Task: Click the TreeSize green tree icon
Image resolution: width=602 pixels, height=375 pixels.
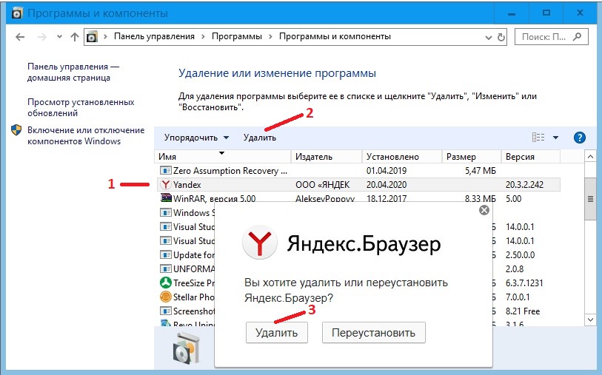Action: tap(165, 283)
